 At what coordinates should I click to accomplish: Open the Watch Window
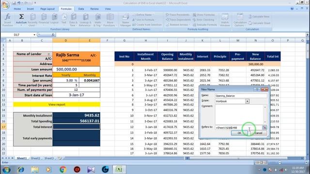point(225,20)
